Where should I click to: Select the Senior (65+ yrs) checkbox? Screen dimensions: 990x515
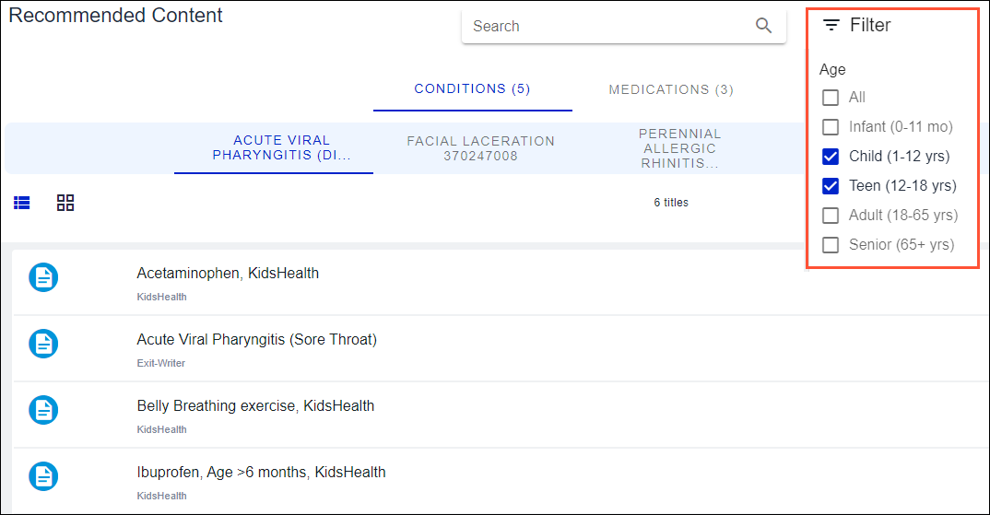[x=831, y=245]
